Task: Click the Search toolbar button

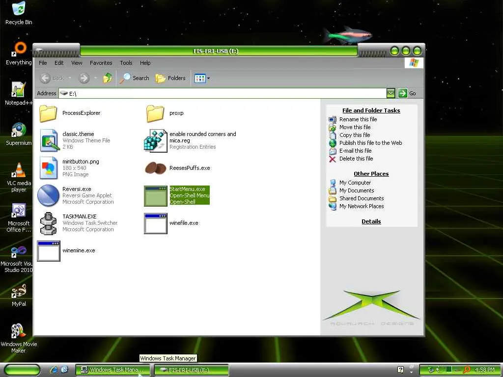Action: click(x=135, y=78)
